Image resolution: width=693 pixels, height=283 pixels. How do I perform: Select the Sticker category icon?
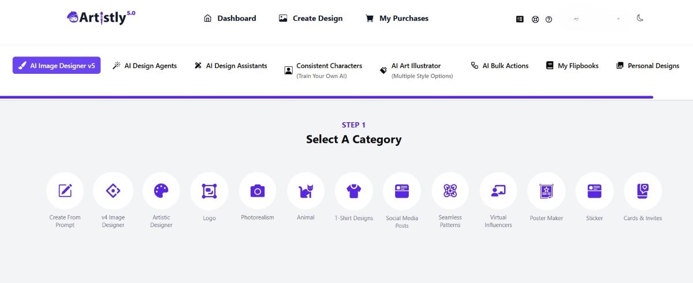click(x=594, y=191)
